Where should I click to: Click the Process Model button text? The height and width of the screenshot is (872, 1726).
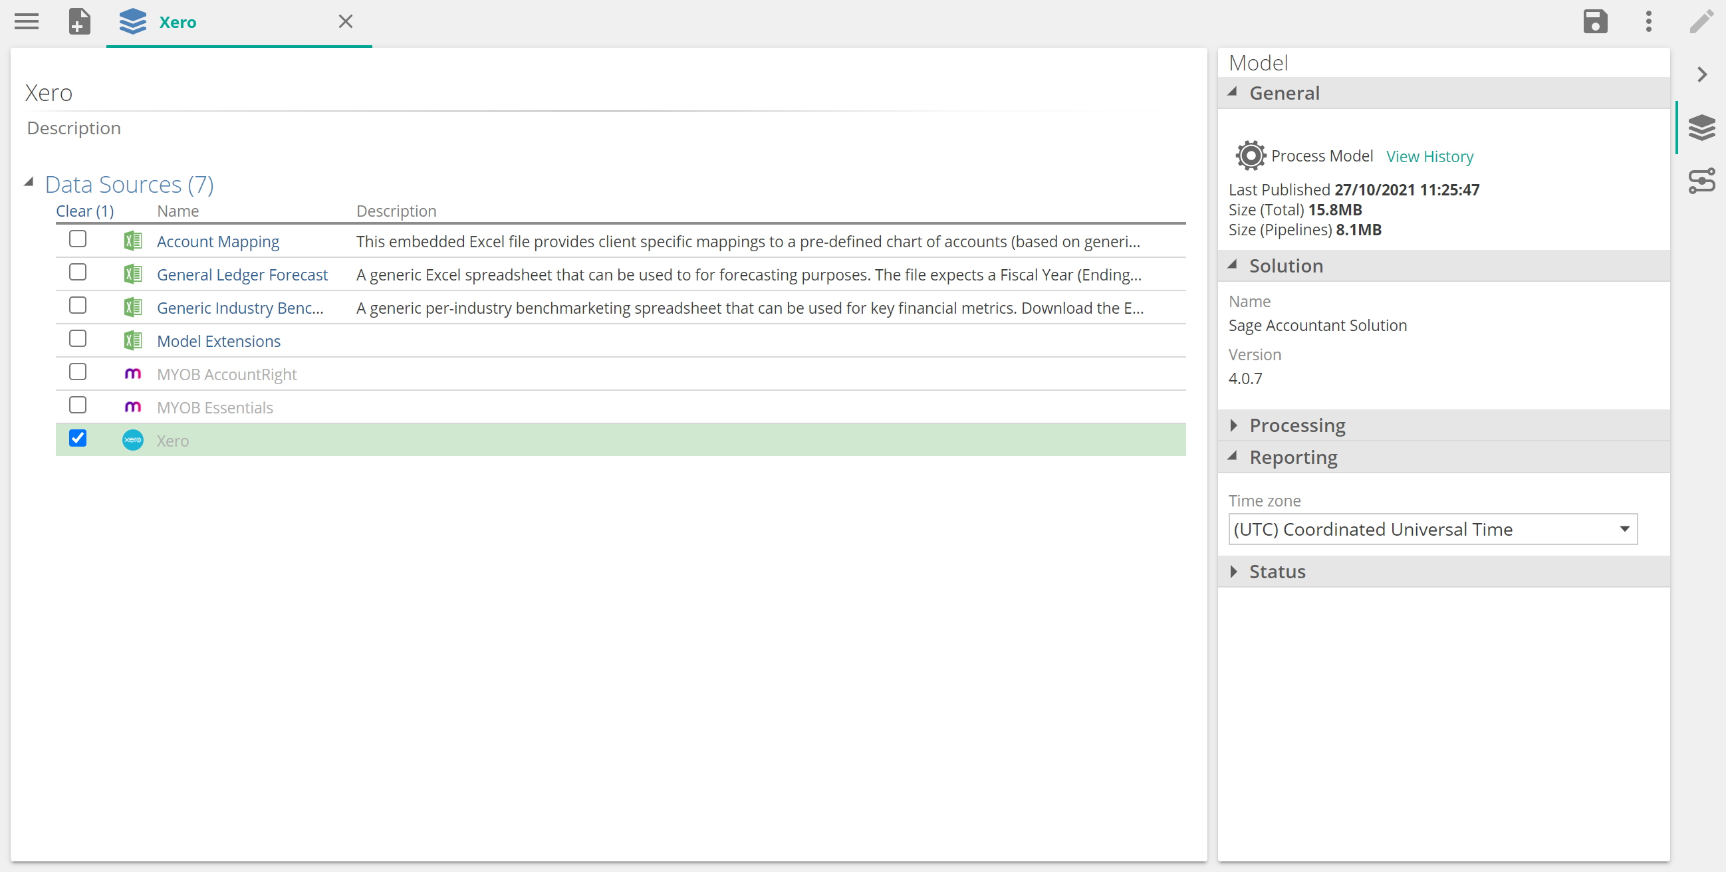[1321, 156]
